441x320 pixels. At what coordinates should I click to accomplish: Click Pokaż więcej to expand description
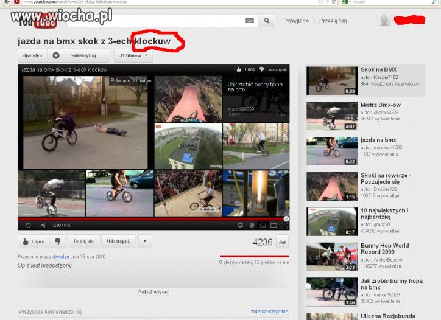click(x=153, y=292)
